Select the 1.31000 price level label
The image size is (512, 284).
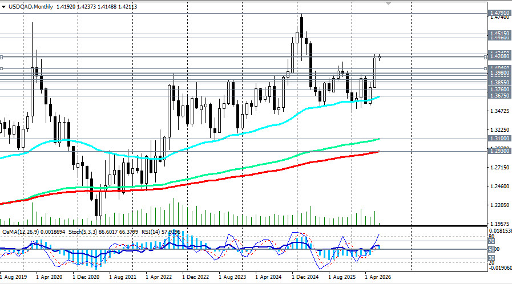[499, 138]
